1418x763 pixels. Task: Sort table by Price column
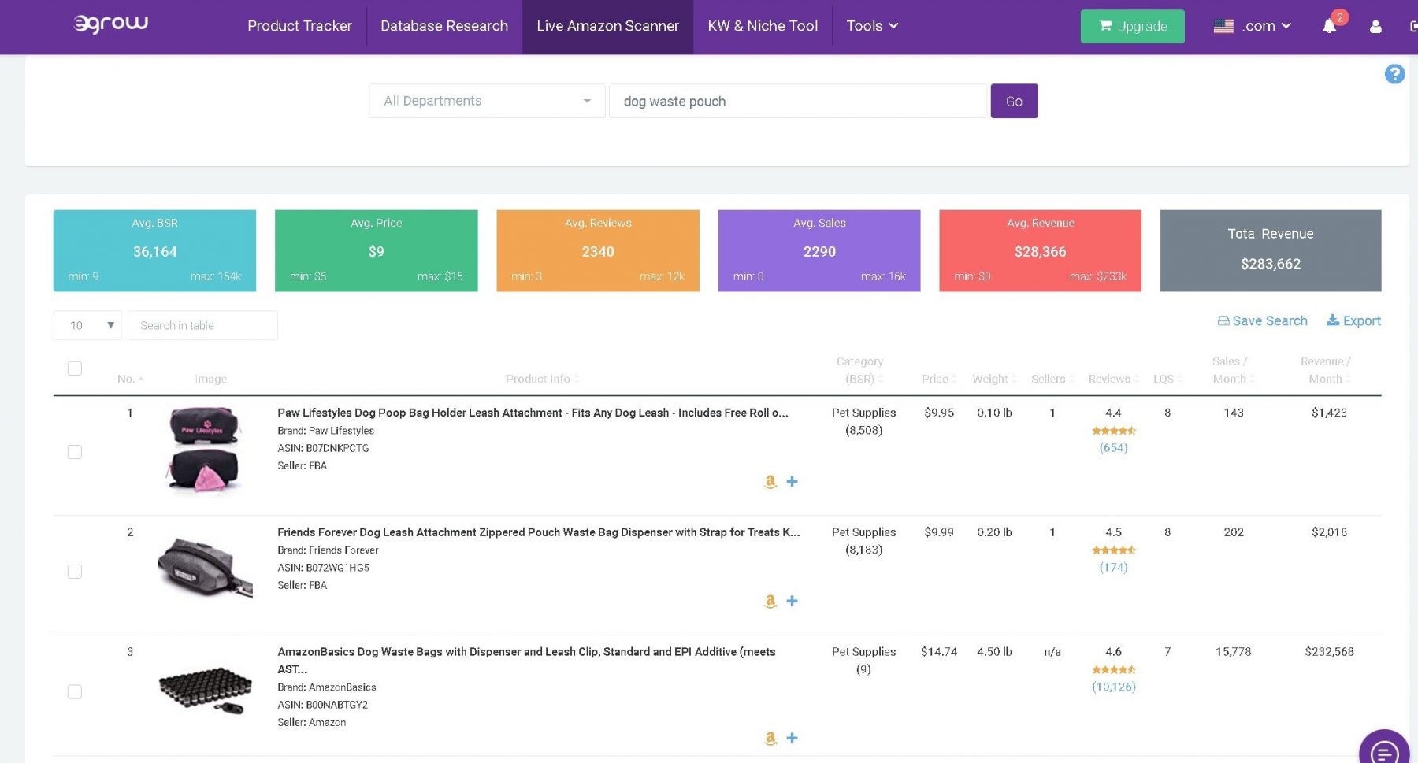939,379
